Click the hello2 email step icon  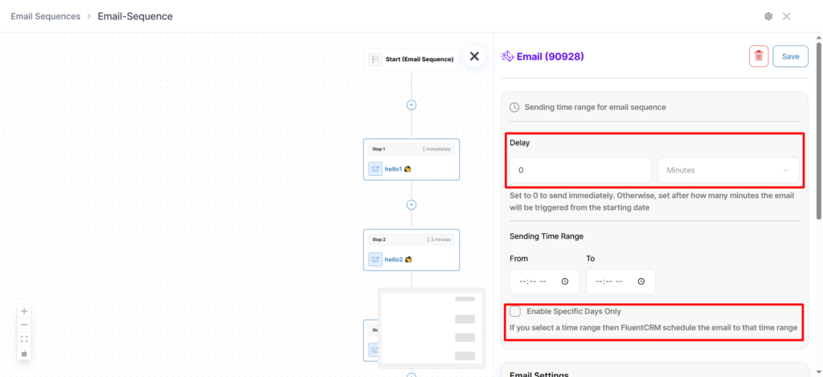(375, 260)
